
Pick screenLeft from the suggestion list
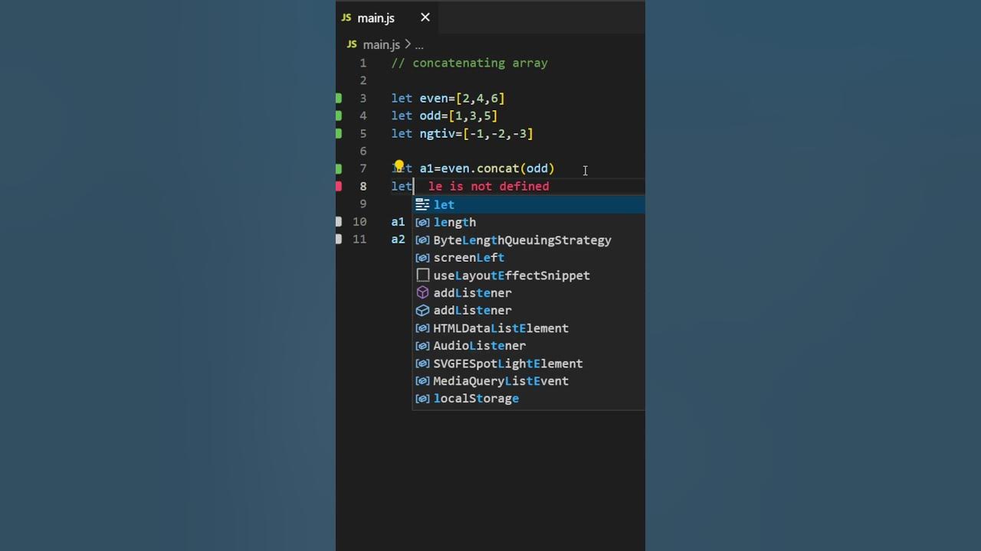[x=529, y=257]
